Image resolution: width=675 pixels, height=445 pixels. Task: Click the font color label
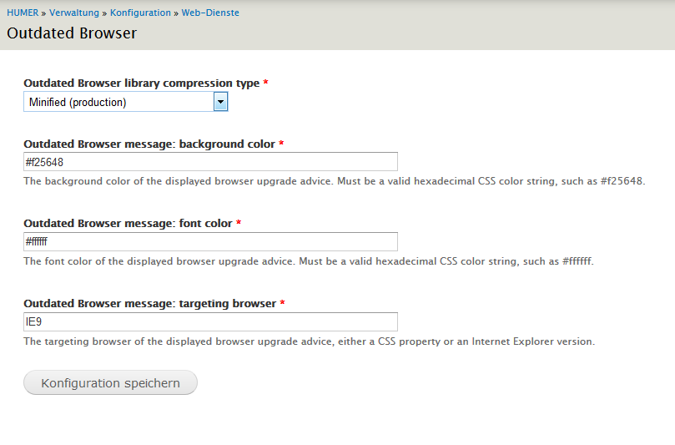[x=128, y=224]
